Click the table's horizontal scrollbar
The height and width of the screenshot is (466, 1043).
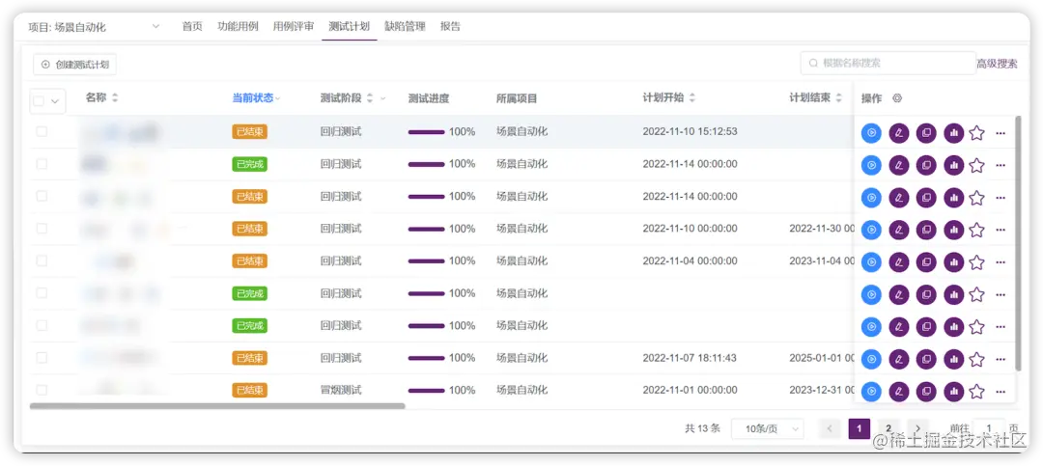click(x=217, y=405)
